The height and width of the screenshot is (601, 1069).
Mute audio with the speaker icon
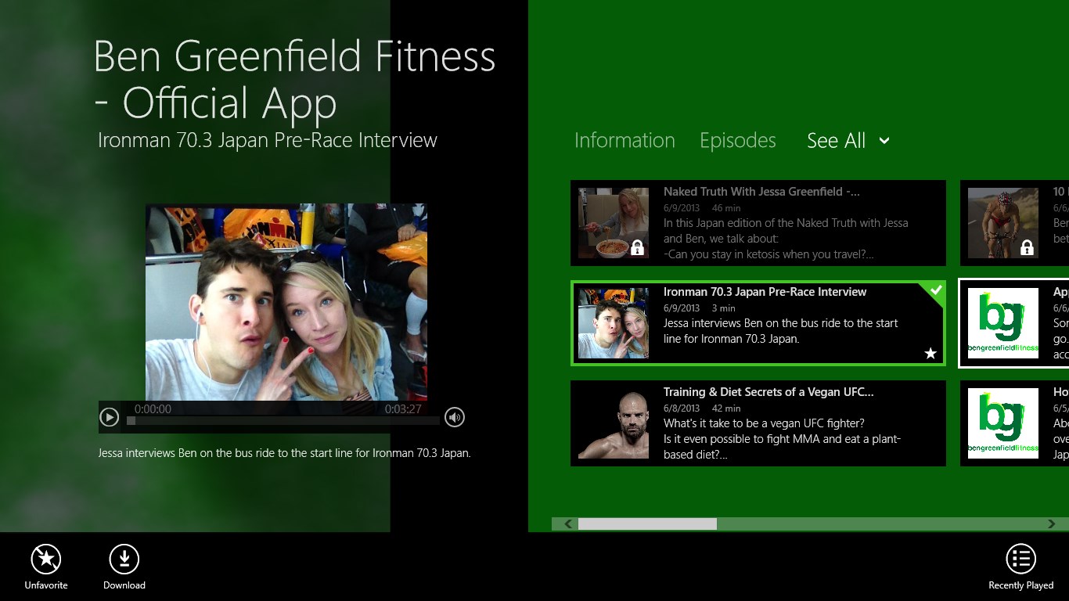[455, 417]
